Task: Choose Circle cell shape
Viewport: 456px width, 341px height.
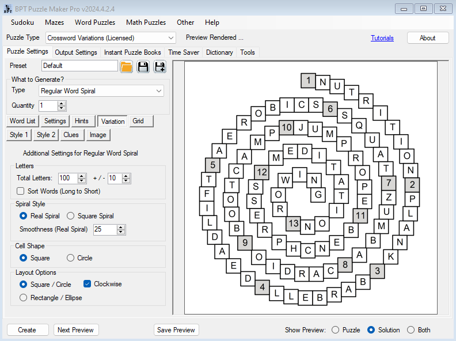Action: click(x=71, y=258)
